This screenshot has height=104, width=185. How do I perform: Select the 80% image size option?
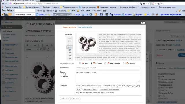(70, 53)
